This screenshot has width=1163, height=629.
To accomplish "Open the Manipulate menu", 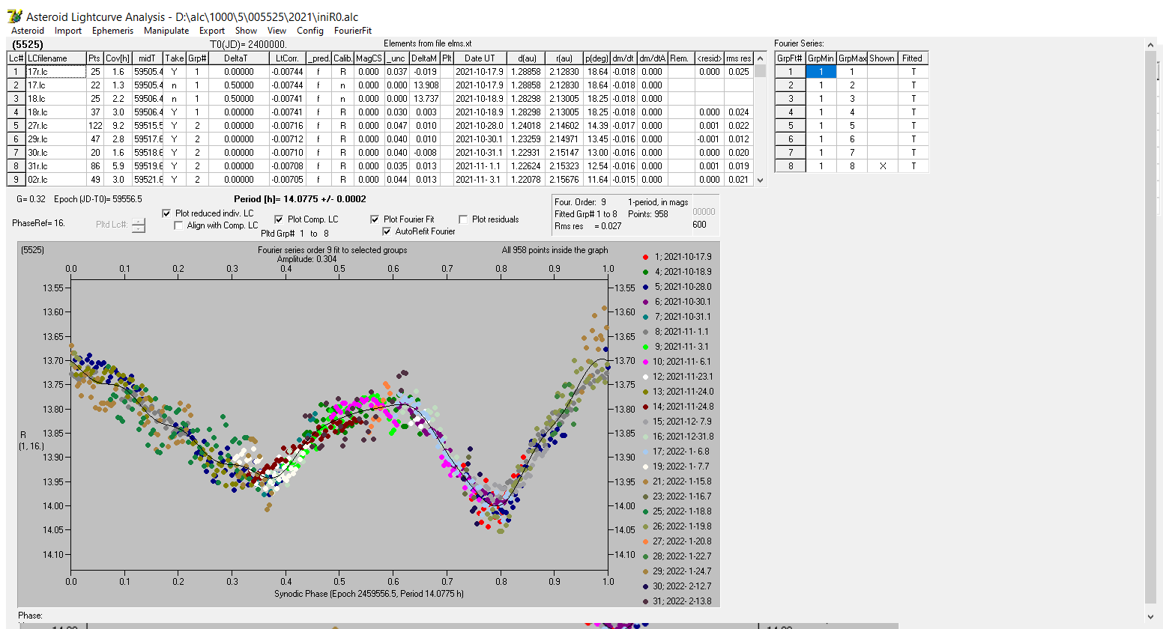I will (166, 31).
